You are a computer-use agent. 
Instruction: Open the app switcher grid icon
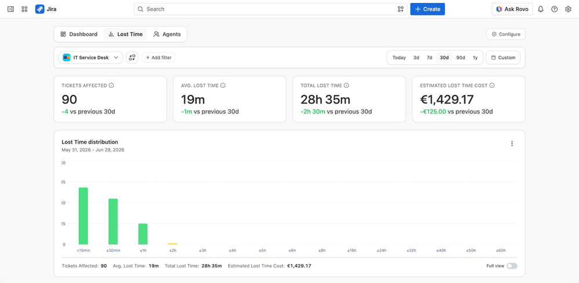[24, 9]
